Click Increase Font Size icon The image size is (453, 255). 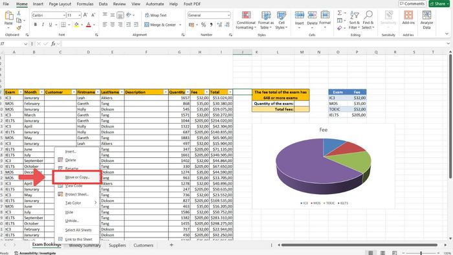point(85,15)
